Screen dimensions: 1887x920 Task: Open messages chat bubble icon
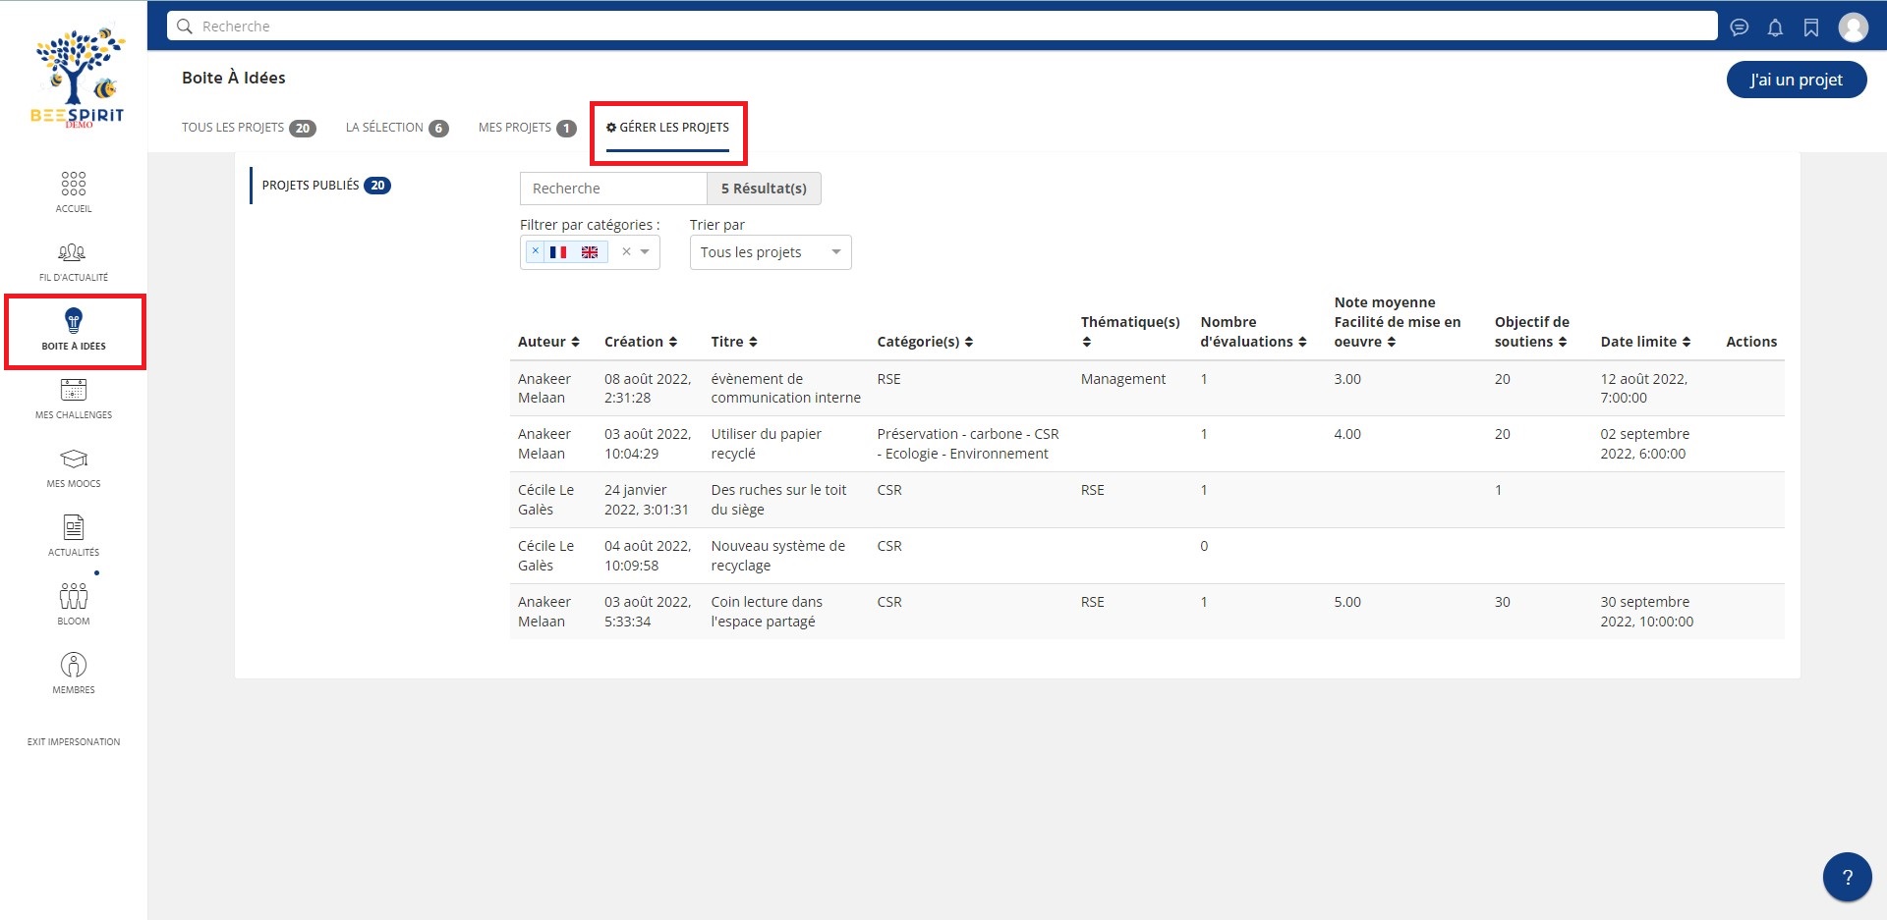point(1740,27)
